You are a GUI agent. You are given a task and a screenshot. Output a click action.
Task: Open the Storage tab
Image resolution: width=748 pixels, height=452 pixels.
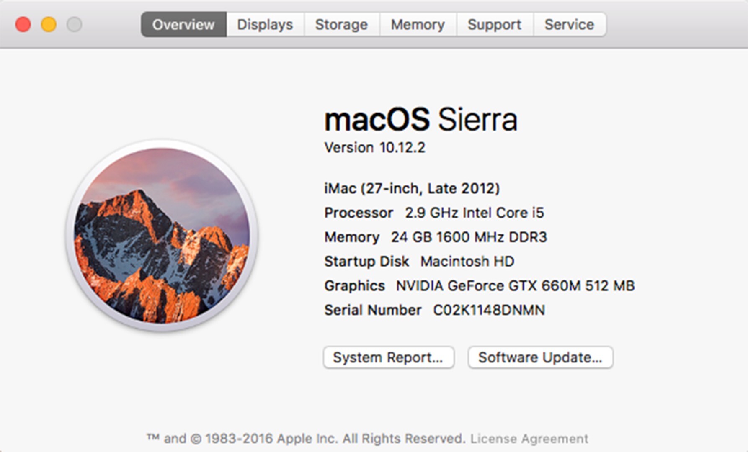click(341, 24)
